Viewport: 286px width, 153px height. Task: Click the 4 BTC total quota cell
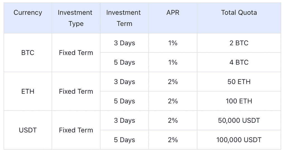[239, 63]
